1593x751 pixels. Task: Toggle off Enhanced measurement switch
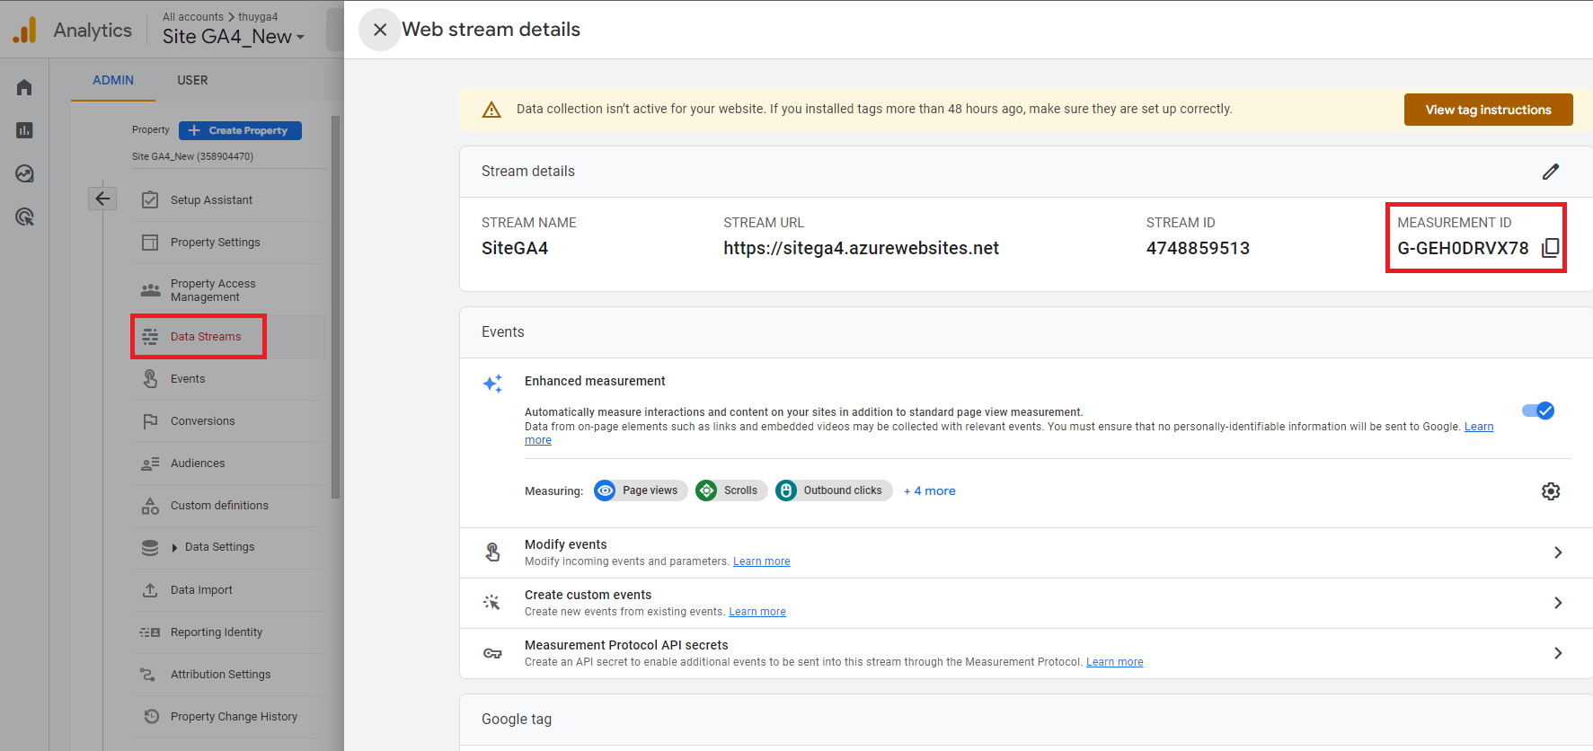click(1537, 411)
